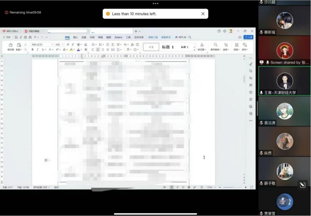Click the Italic I icon
Image resolution: width=311 pixels, height=216 pixels.
[x=37, y=50]
